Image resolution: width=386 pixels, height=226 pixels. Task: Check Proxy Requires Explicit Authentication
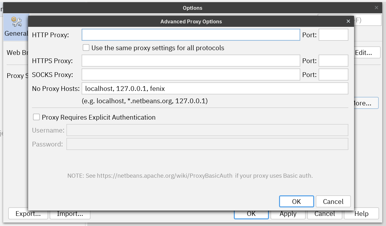[x=36, y=117]
